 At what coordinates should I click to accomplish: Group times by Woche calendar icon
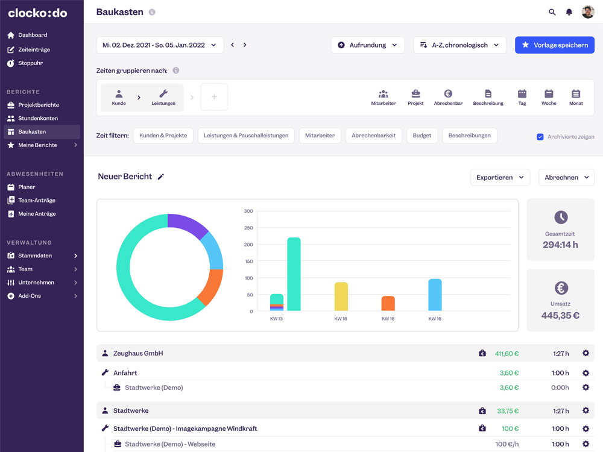point(549,94)
